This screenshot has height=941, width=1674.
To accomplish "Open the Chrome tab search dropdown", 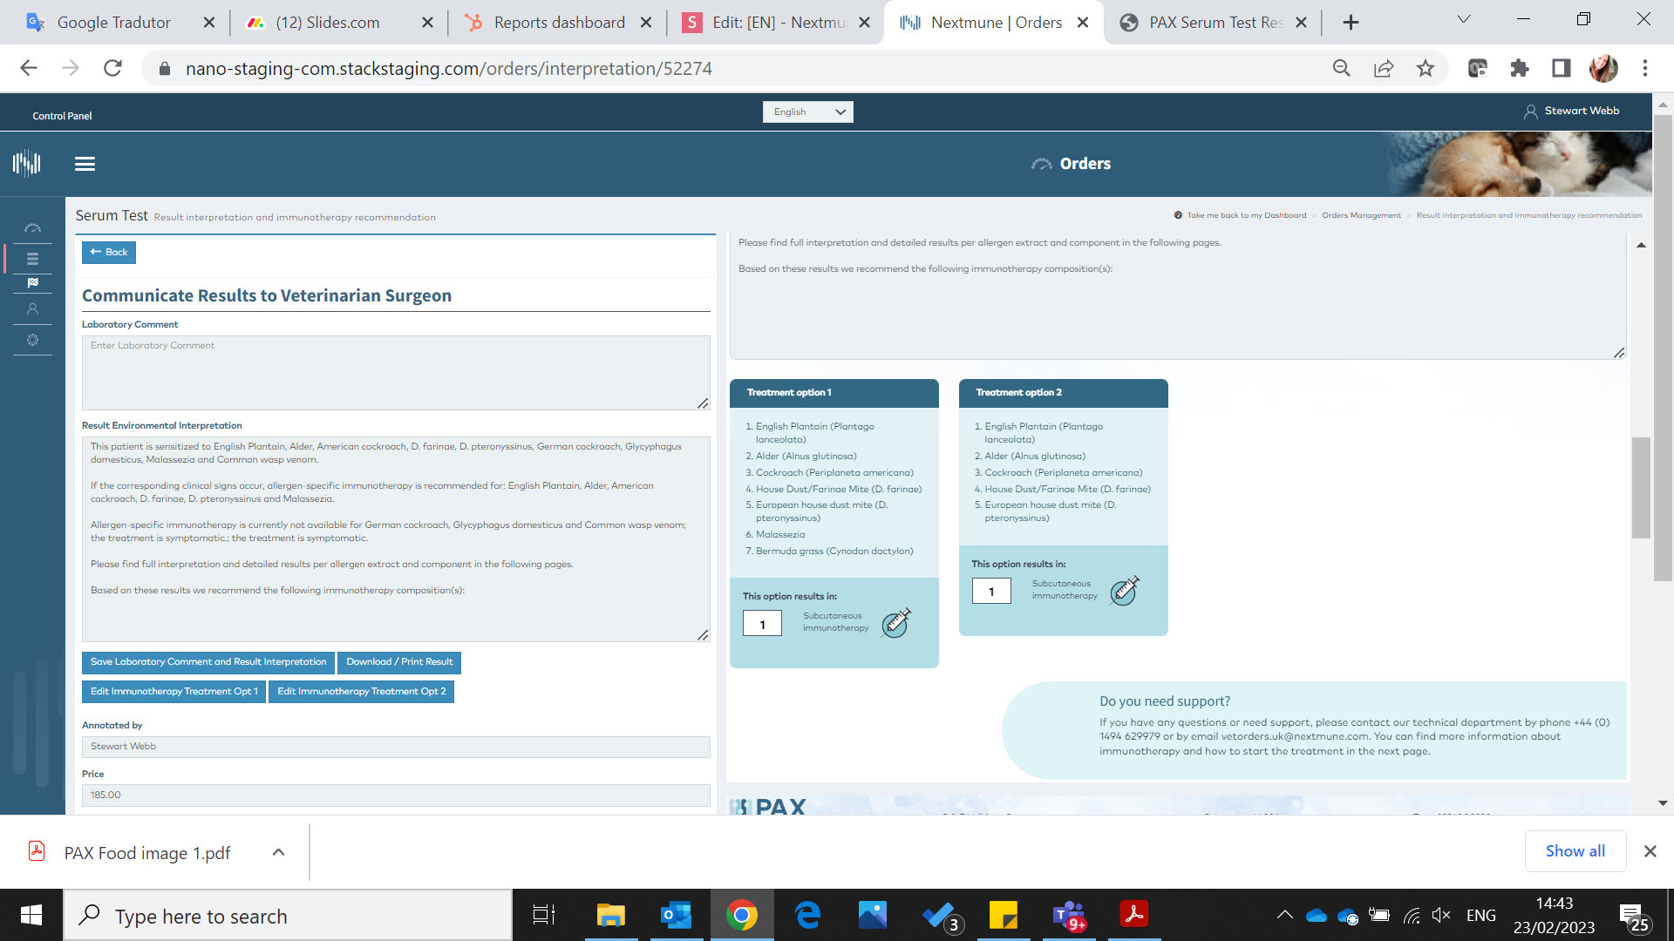I will (1464, 20).
